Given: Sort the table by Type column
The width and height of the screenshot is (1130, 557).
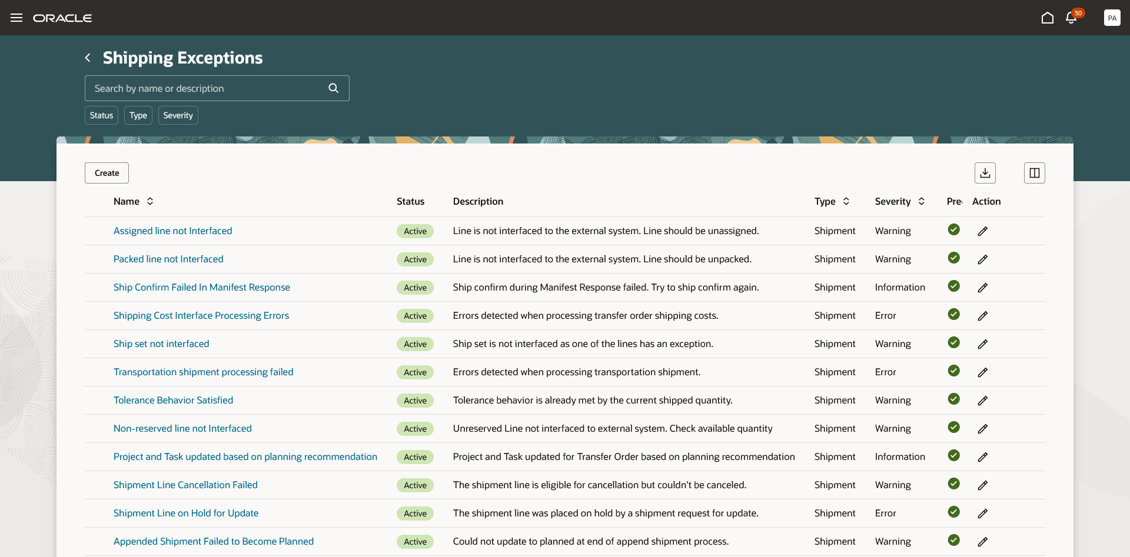Looking at the screenshot, I should click(x=846, y=201).
